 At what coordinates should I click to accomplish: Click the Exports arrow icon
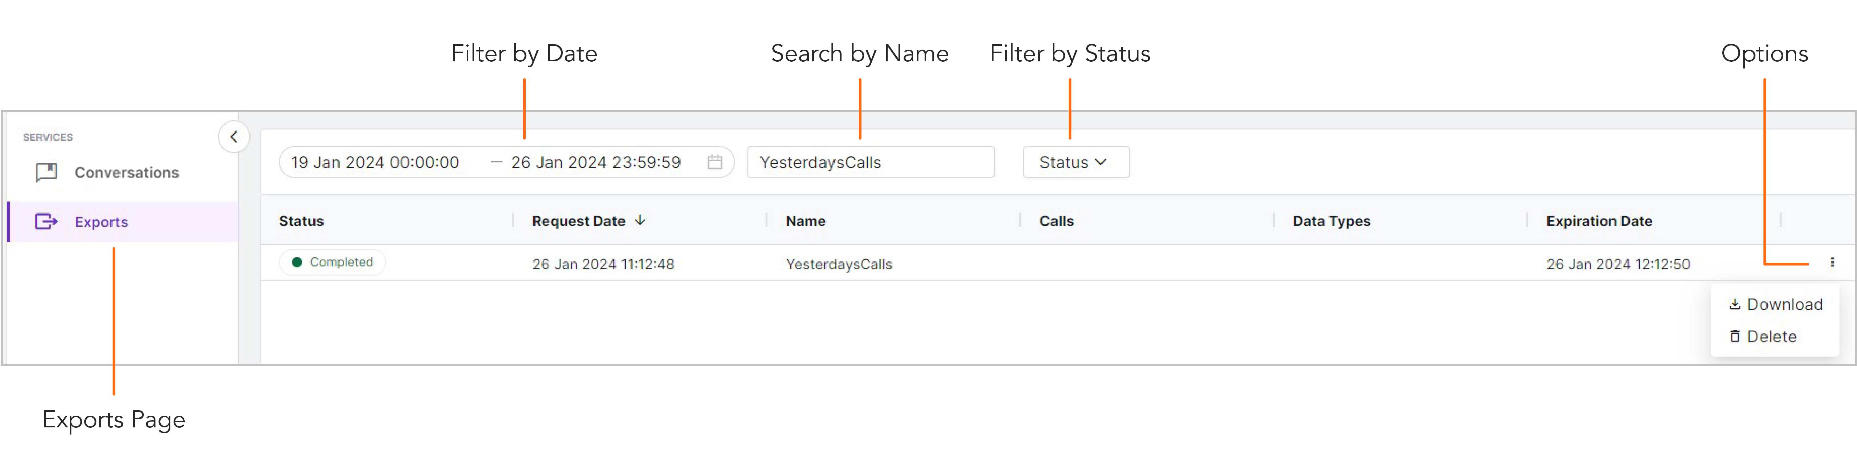tap(47, 221)
